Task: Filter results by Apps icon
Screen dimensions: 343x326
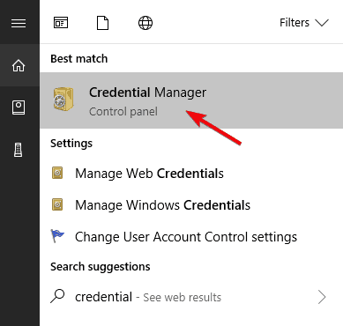Action: (61, 23)
